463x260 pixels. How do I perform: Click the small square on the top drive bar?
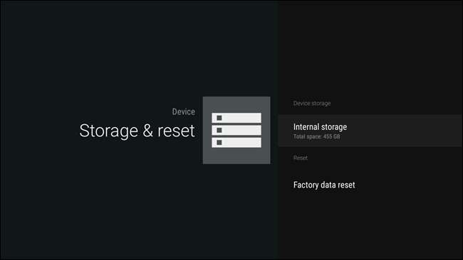(x=219, y=118)
